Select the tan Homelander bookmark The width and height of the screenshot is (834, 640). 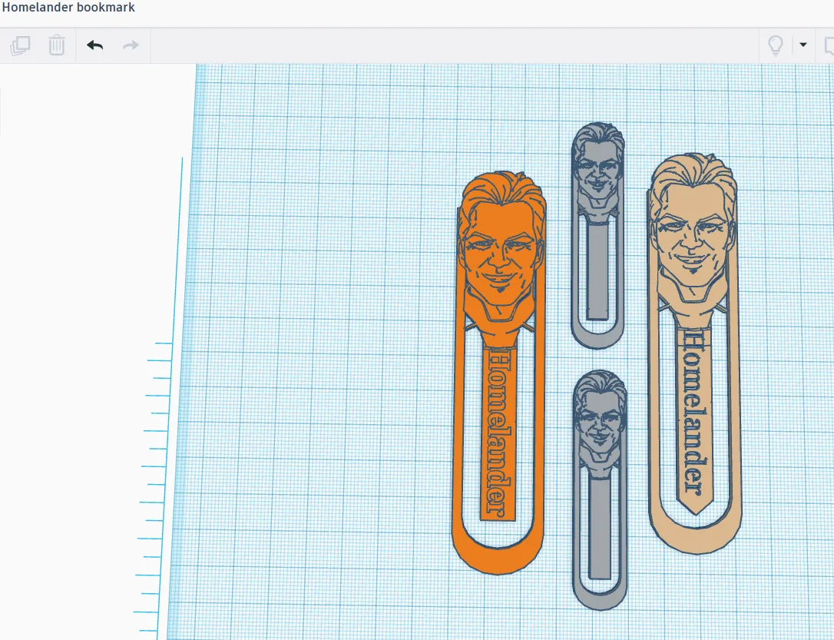click(x=694, y=353)
